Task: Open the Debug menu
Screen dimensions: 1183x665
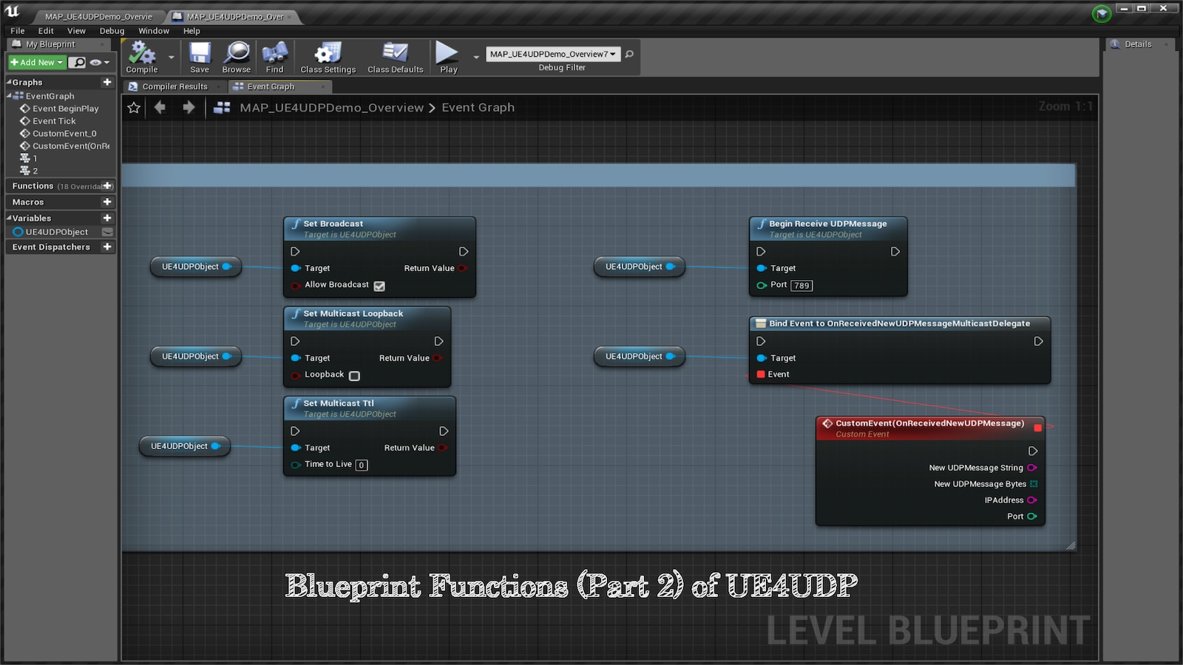Action: click(x=111, y=30)
